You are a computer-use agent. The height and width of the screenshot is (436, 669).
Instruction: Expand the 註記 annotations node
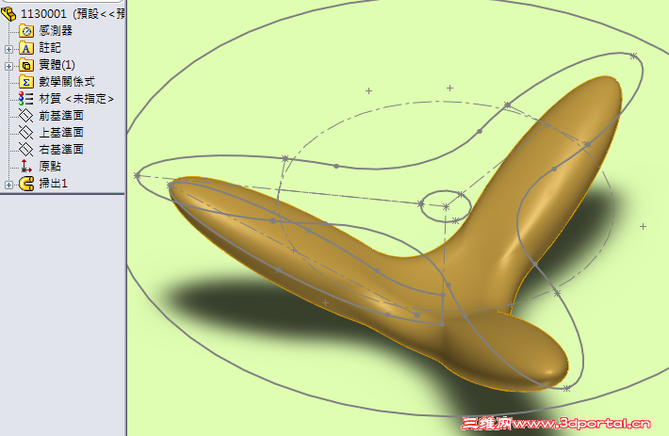click(x=8, y=49)
